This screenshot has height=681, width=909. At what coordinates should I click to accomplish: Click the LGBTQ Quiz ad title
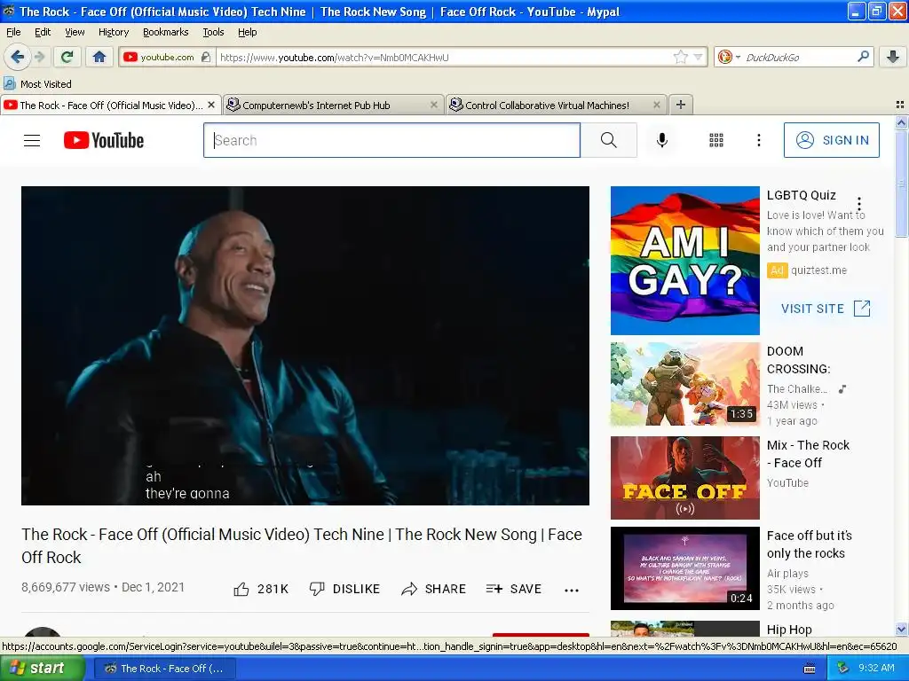(x=802, y=195)
